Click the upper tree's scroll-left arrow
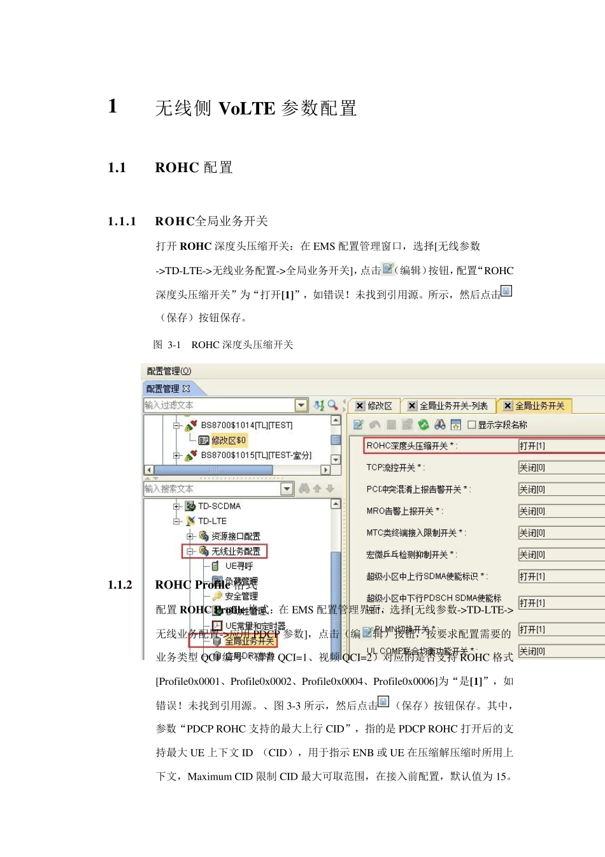Image resolution: width=605 pixels, height=857 pixels. [150, 470]
